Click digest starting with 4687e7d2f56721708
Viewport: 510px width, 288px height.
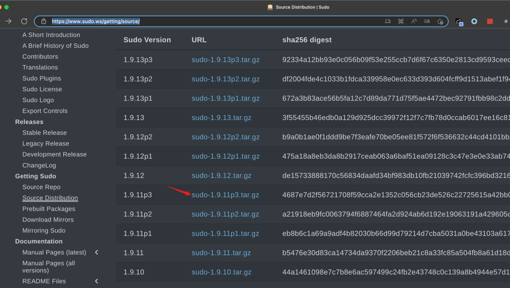396,195
